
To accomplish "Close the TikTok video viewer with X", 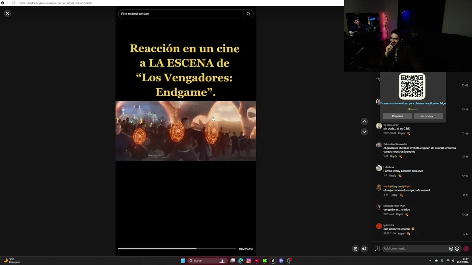I will (x=7, y=13).
